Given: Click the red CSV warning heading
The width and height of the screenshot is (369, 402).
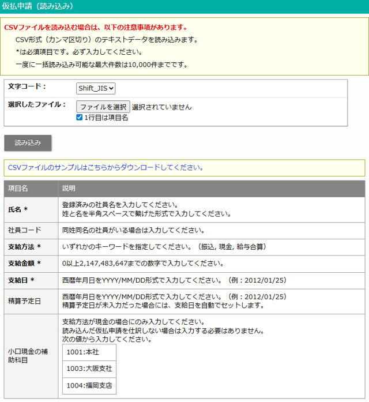Looking at the screenshot, I should [96, 27].
